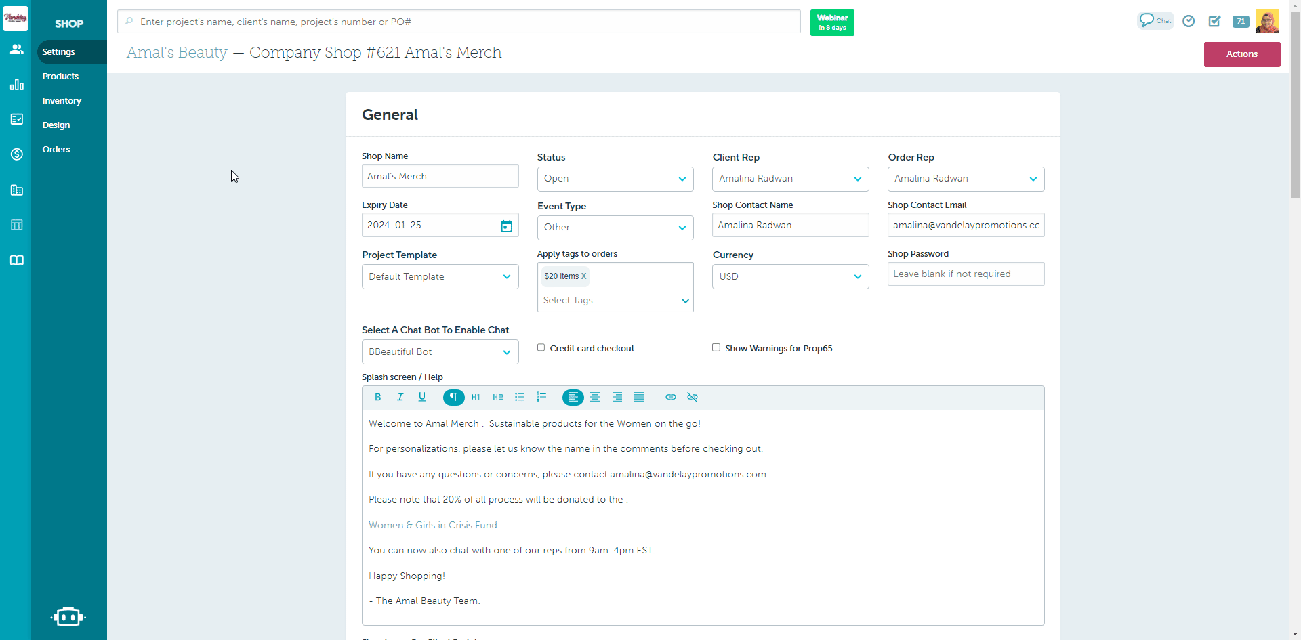Open the Currency USD dropdown
Image resolution: width=1301 pixels, height=640 pixels.
(790, 277)
